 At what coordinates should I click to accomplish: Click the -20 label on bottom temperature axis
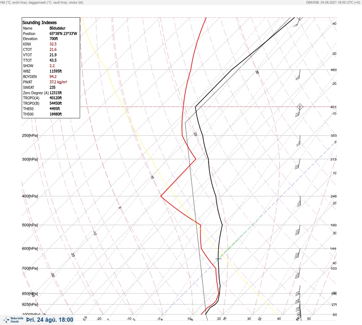[x=99, y=319]
